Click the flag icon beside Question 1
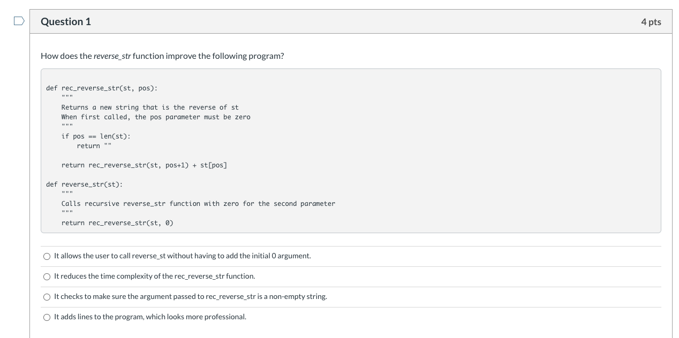Image resolution: width=679 pixels, height=338 pixels. tap(18, 20)
